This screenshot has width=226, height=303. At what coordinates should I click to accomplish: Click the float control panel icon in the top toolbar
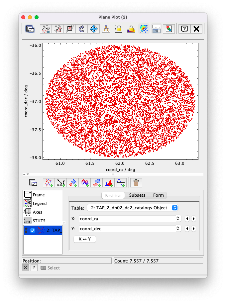pos(30,29)
